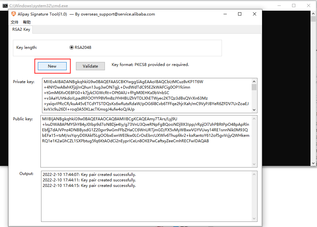The image size is (317, 227).
Task: Close the Alipay Signature Tool window
Action: 255,14
